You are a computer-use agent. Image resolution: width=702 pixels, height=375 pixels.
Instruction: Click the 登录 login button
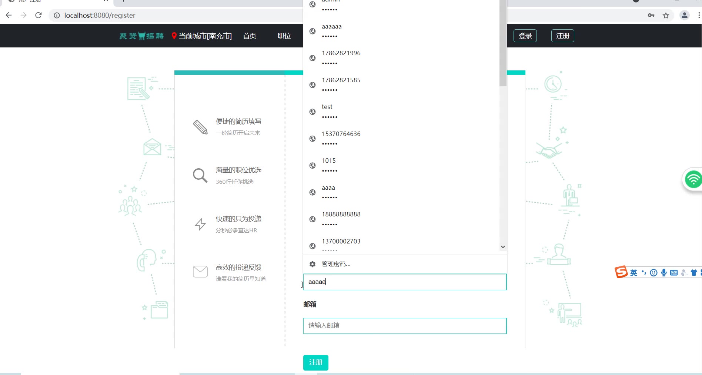coord(525,36)
